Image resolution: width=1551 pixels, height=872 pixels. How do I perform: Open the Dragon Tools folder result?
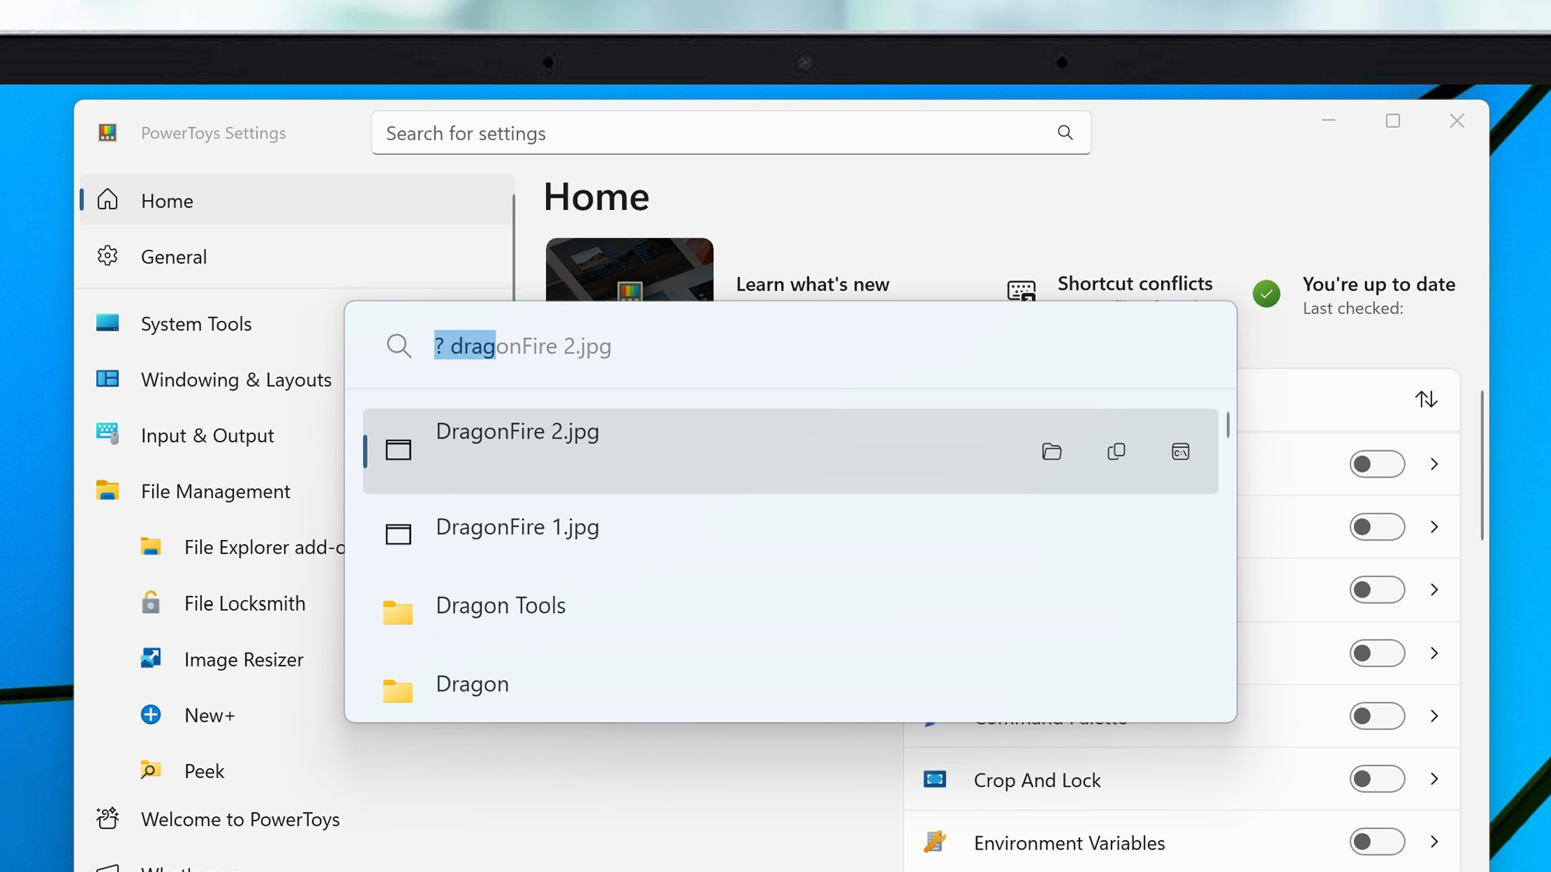pos(500,606)
